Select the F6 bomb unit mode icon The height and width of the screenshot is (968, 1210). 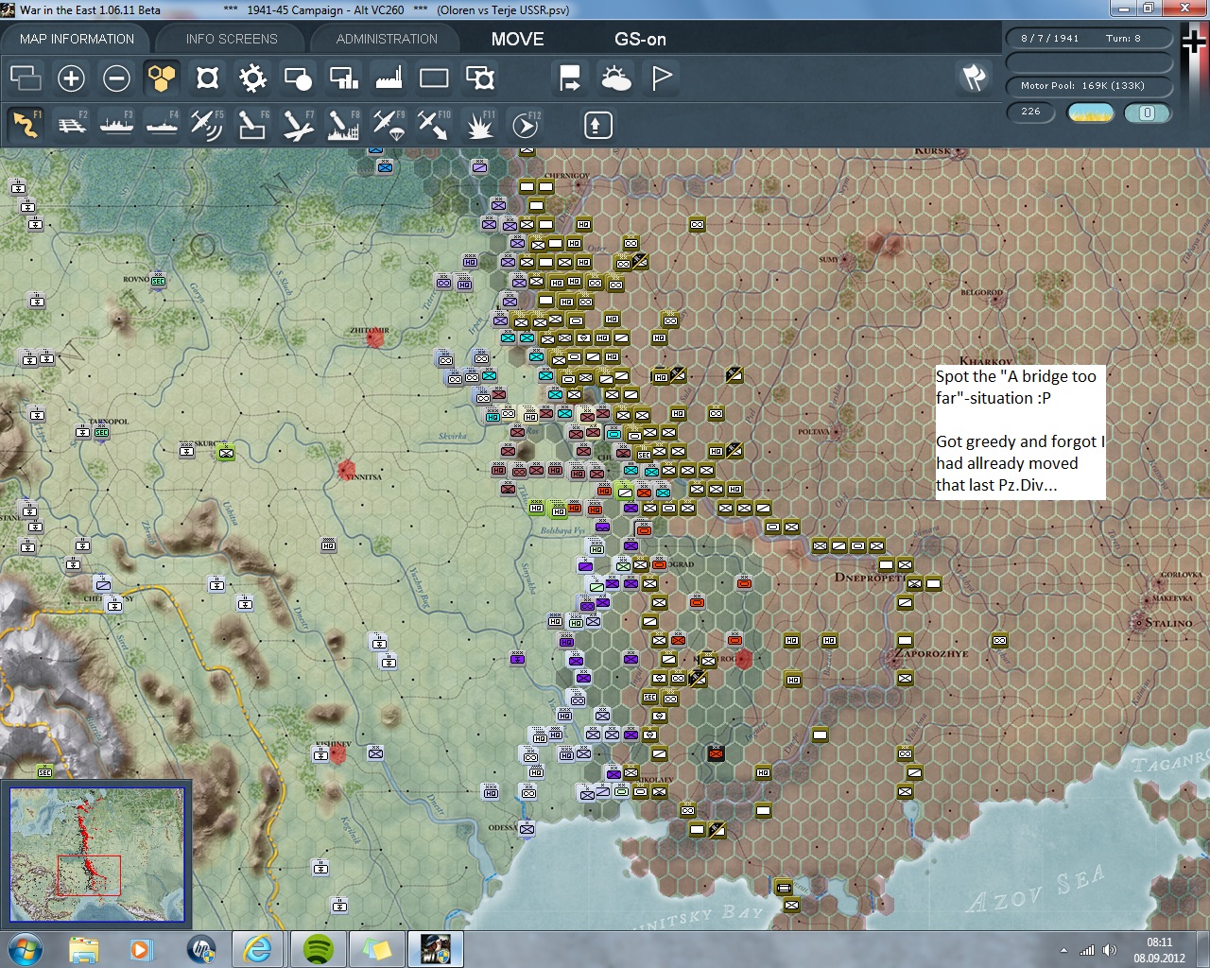252,125
